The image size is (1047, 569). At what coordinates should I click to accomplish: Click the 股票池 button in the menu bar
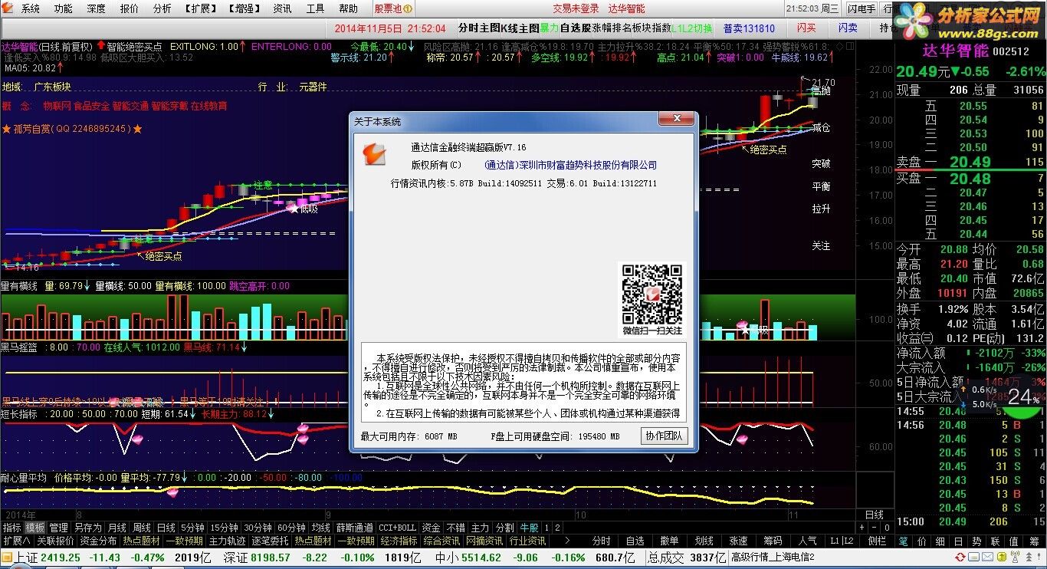393,9
